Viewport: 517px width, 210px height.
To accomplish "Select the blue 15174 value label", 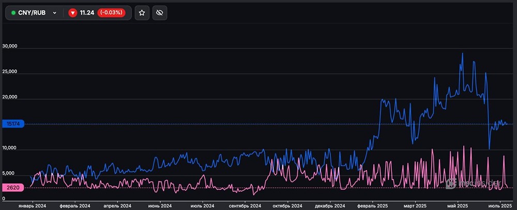I will pyautogui.click(x=13, y=124).
